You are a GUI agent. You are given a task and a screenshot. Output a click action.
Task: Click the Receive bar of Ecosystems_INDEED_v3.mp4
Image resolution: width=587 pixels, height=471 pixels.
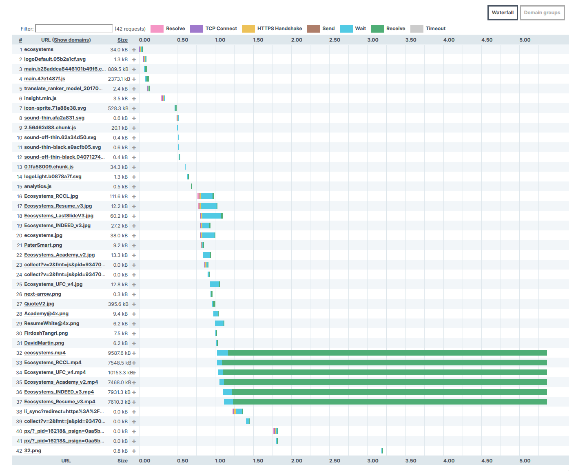coord(389,392)
